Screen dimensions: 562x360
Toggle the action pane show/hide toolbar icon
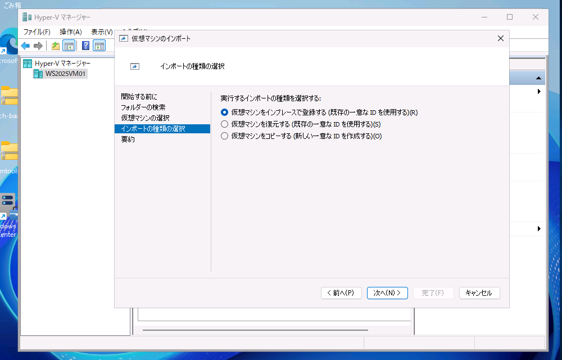pos(99,45)
